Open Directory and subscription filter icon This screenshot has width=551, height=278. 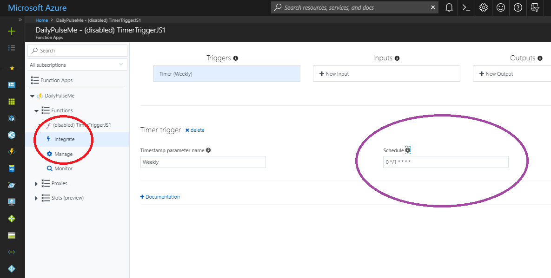click(535, 8)
